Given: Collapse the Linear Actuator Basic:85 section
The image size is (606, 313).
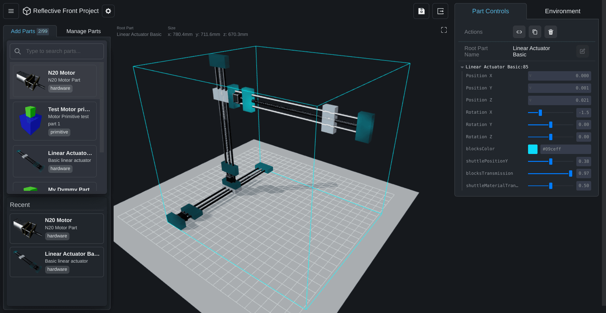Looking at the screenshot, I should (x=462, y=67).
